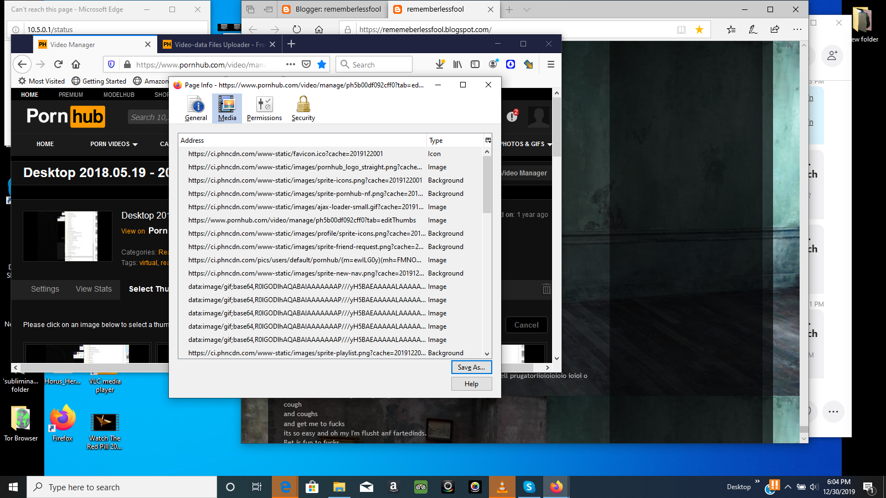
Task: Select the sprite-new-nav.png row
Action: (x=331, y=273)
